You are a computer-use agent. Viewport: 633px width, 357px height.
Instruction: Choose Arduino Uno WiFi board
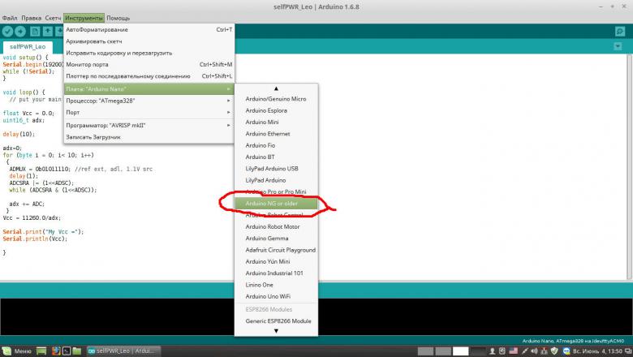tap(276, 297)
